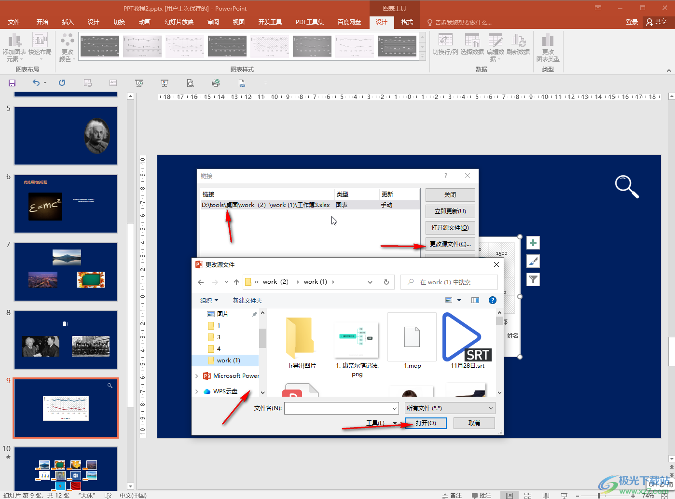
Task: Click the slideshow from beginning icon
Action: point(139,83)
